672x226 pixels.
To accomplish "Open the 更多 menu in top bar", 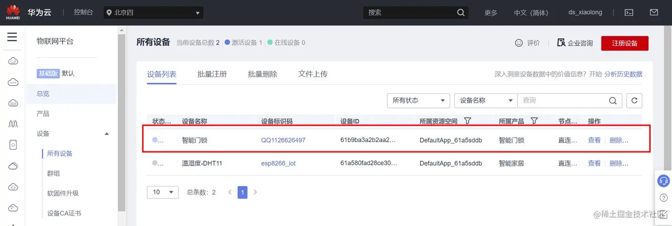I will [491, 13].
